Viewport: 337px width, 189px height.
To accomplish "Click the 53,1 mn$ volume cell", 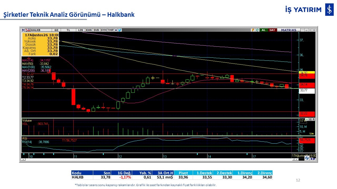I will tap(163, 177).
